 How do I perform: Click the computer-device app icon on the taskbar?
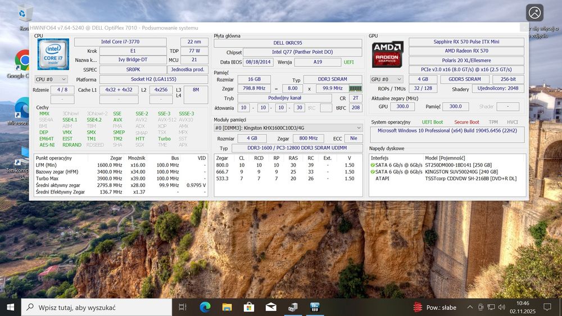point(293,307)
